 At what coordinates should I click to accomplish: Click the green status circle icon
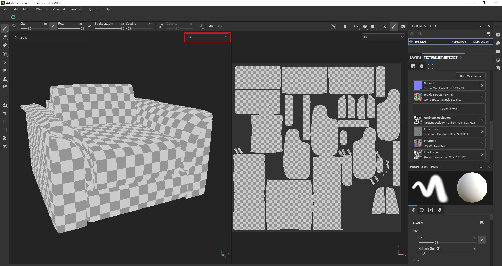[13, 17]
